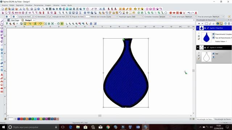Click the Cut scissors icon
Screen dimensions: 232x130
pyautogui.click(x=21, y=9)
